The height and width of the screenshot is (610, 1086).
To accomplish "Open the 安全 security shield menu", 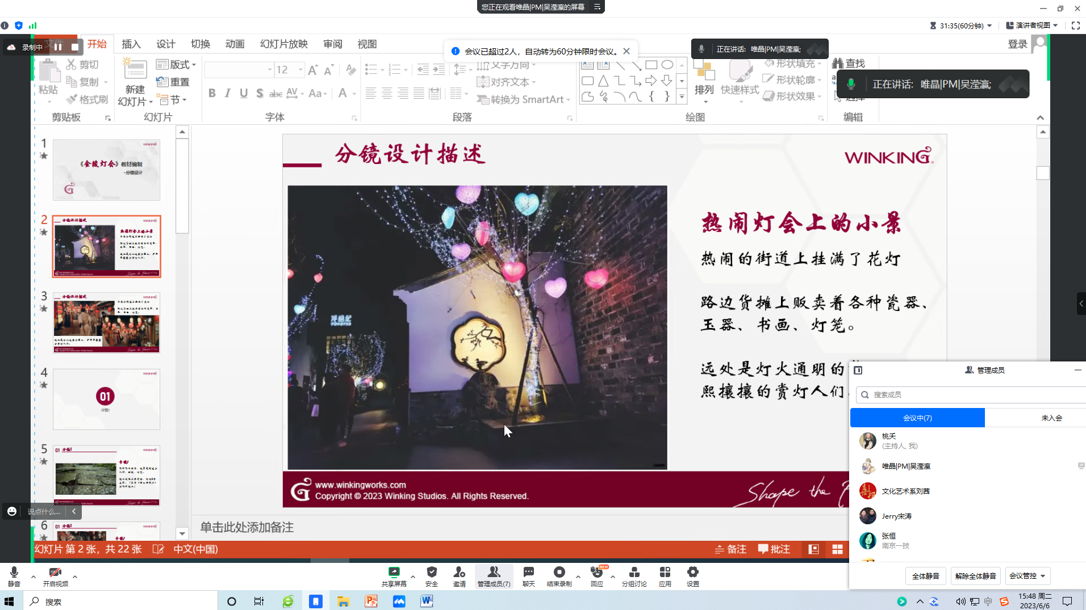I will (432, 575).
